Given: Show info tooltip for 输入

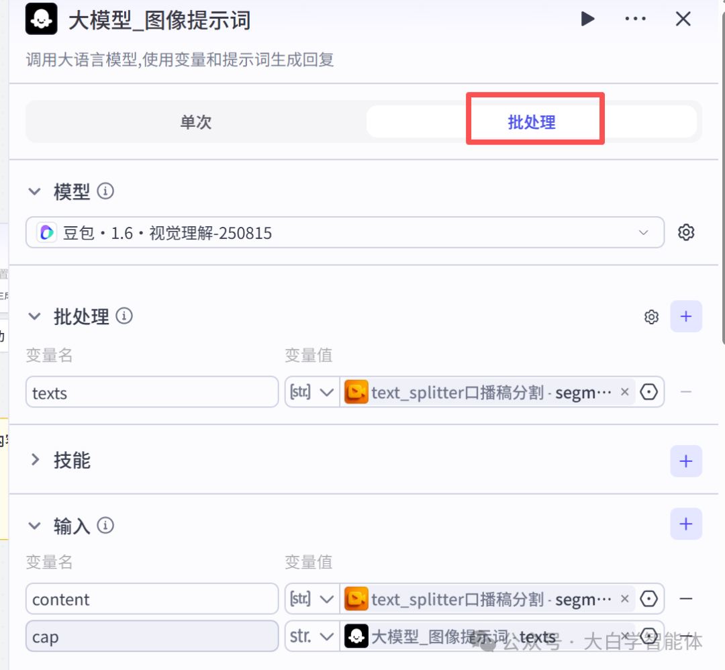Looking at the screenshot, I should pyautogui.click(x=105, y=526).
